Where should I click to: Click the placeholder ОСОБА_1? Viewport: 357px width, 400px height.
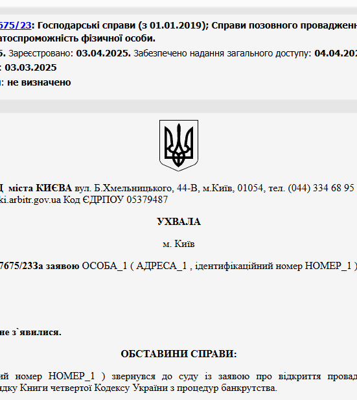(104, 266)
